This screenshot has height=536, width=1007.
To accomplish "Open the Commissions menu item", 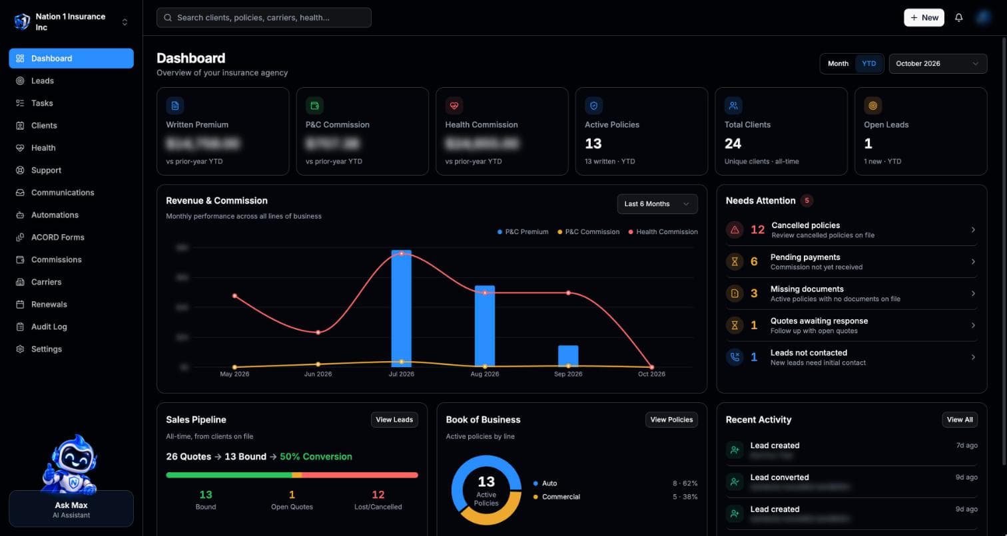I will 71,260.
